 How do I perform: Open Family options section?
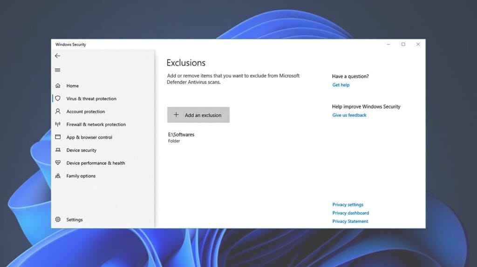pyautogui.click(x=81, y=176)
